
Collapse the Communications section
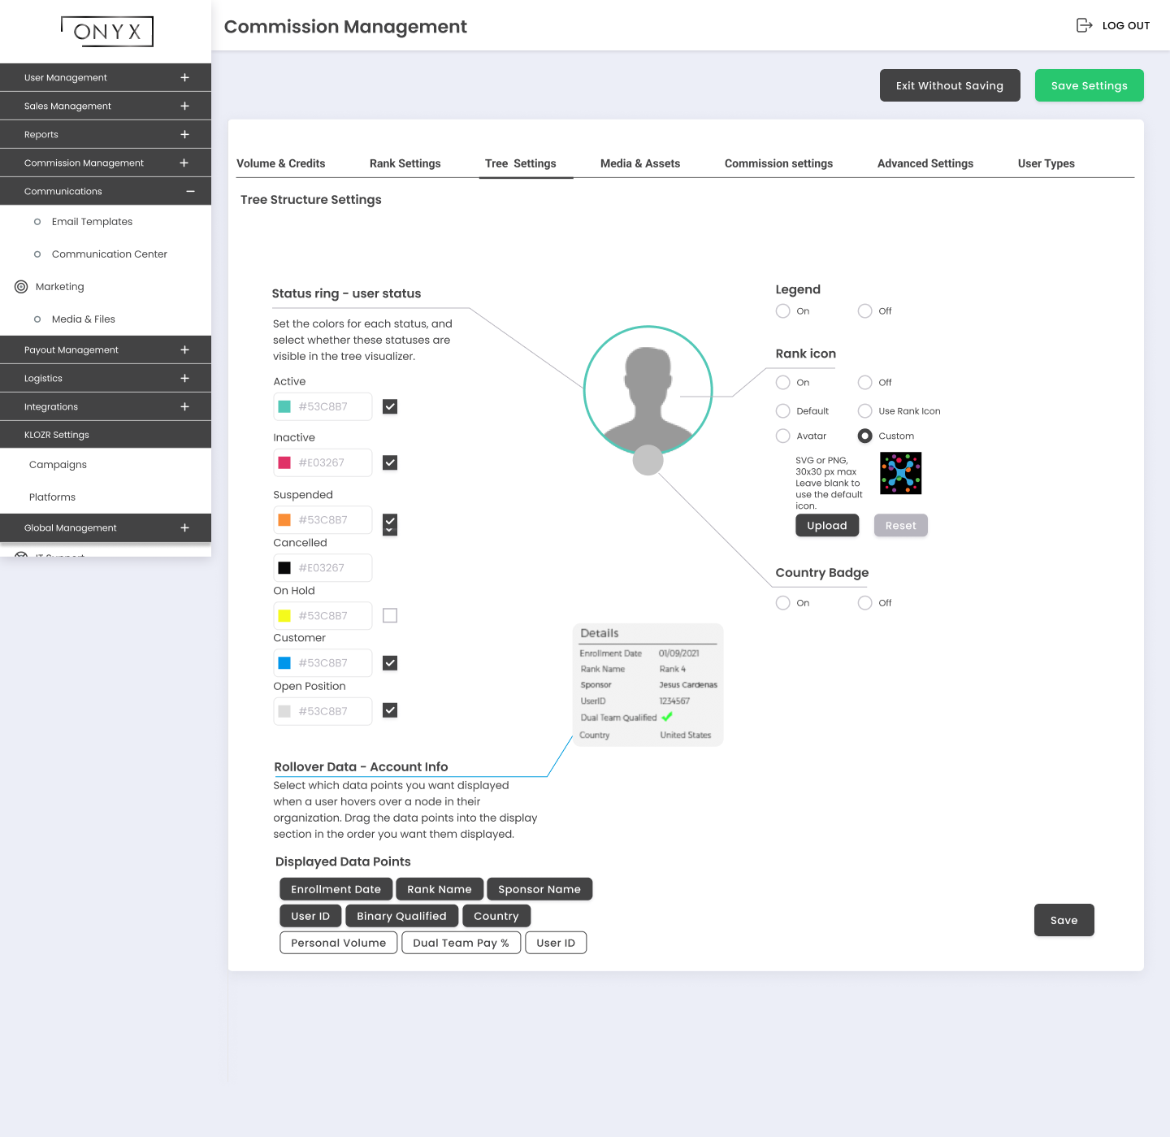coord(190,192)
